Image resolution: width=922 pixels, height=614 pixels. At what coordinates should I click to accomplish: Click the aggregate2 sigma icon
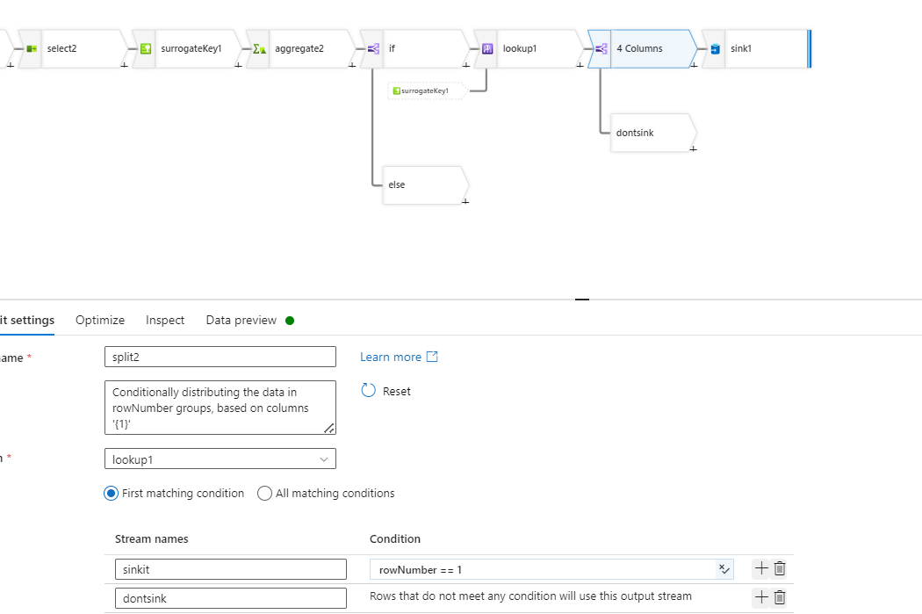(259, 48)
